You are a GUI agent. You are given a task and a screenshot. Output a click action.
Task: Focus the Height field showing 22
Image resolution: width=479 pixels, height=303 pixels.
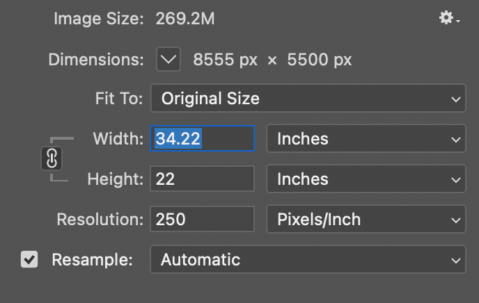point(202,179)
